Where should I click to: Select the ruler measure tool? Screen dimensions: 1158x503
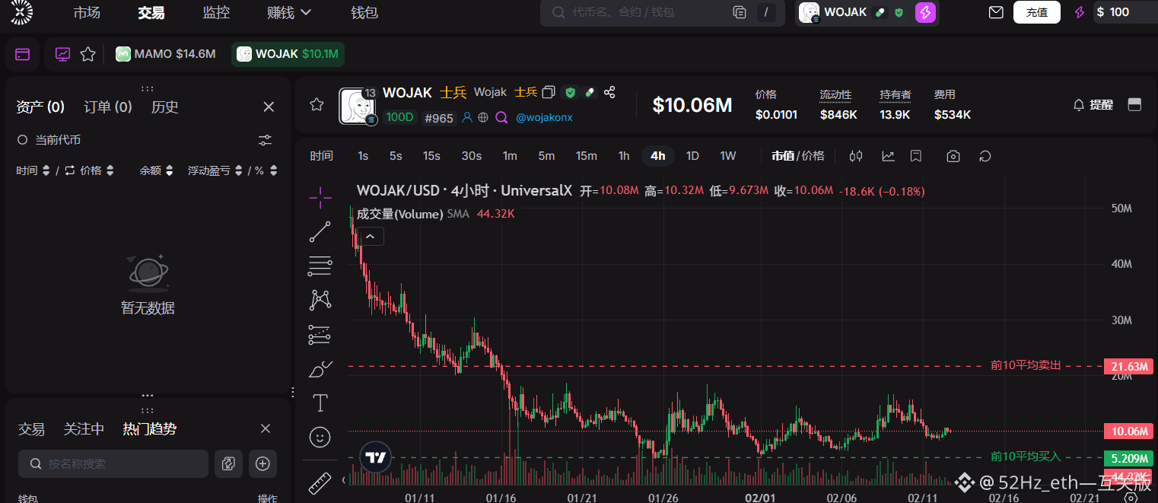(x=320, y=483)
